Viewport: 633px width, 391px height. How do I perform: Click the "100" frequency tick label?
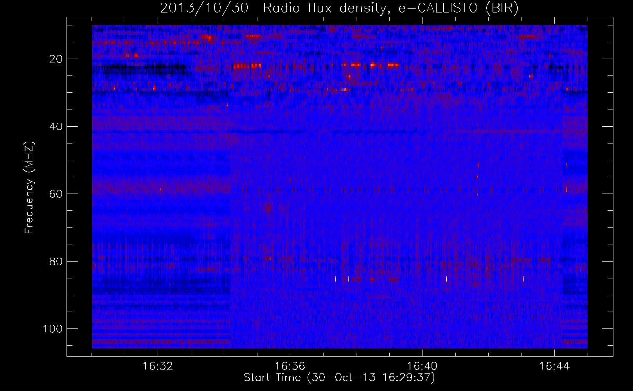(x=53, y=329)
